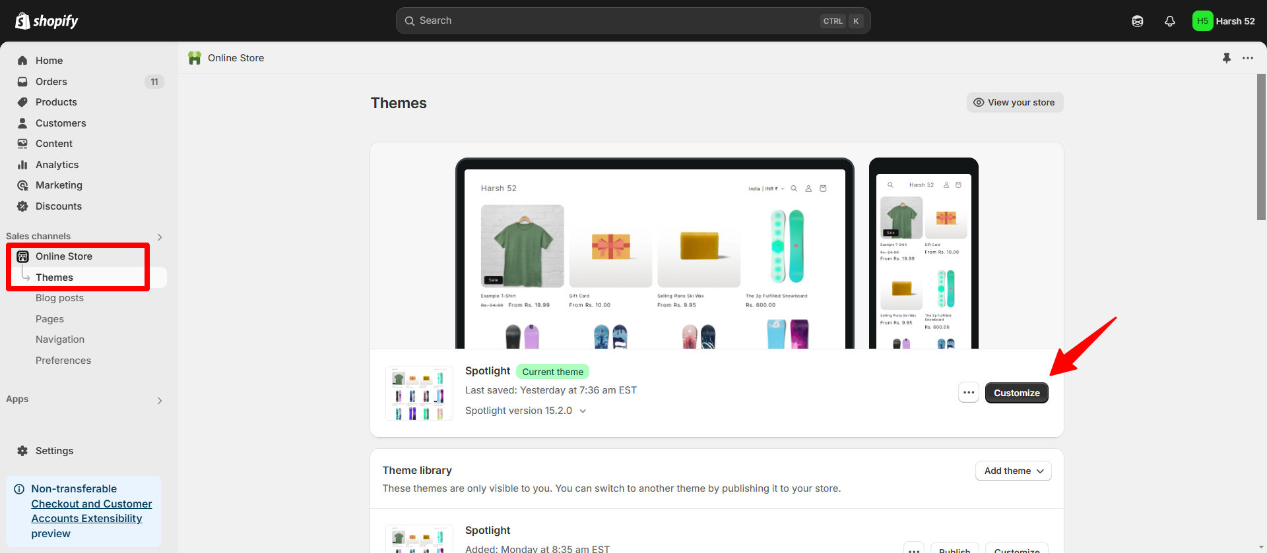Open the Add theme dropdown
The height and width of the screenshot is (553, 1267).
pyautogui.click(x=1014, y=471)
